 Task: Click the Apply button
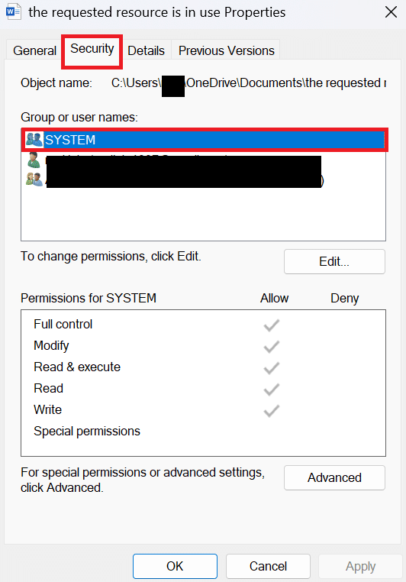coord(360,567)
